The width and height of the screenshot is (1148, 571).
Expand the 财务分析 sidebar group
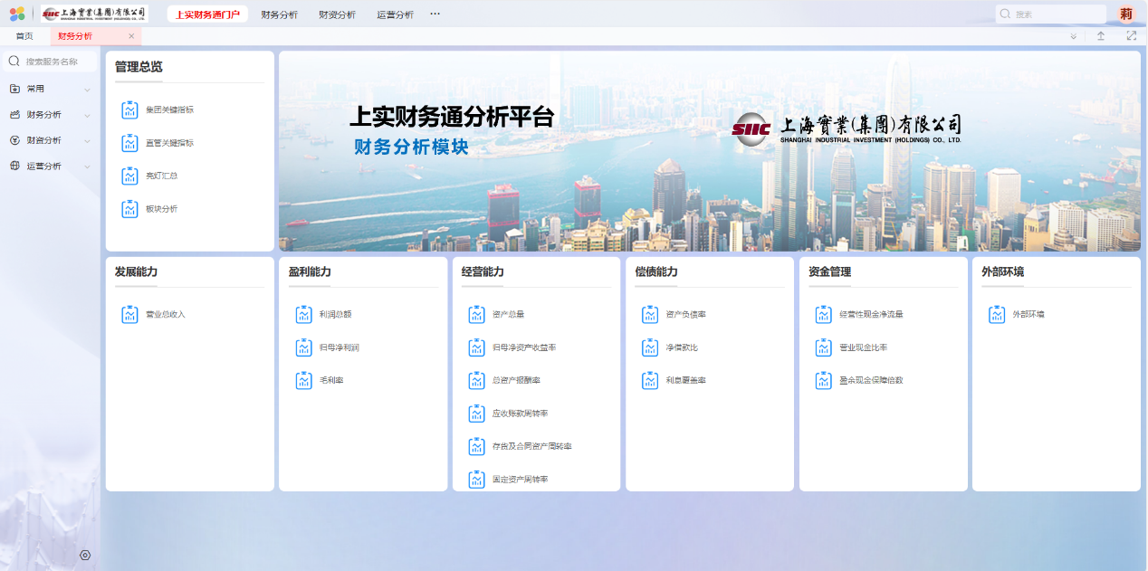87,115
